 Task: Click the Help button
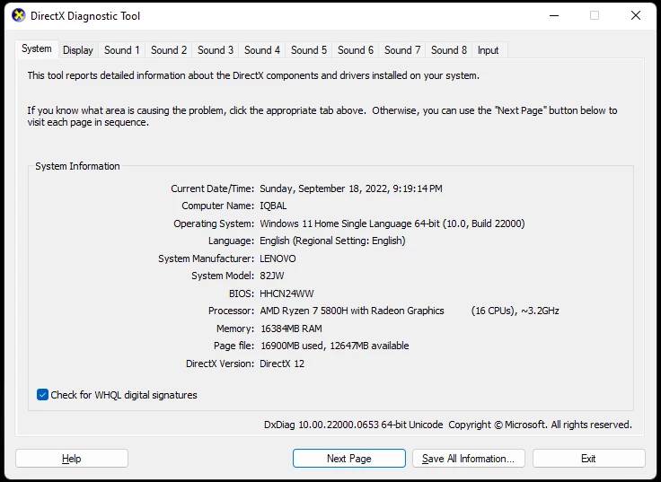click(x=72, y=459)
